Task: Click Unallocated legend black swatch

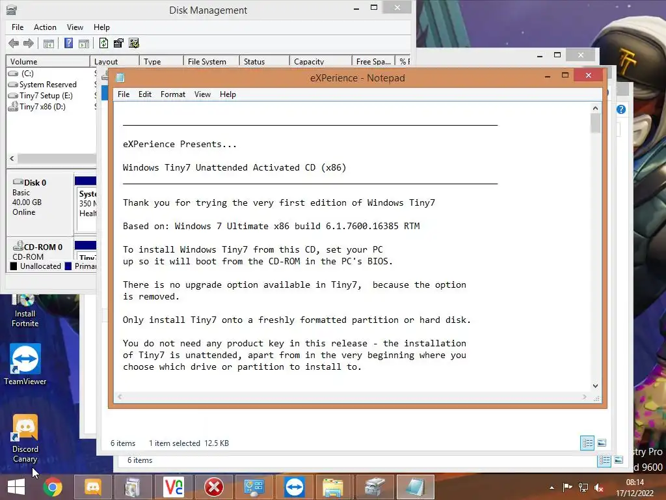Action: coord(14,266)
